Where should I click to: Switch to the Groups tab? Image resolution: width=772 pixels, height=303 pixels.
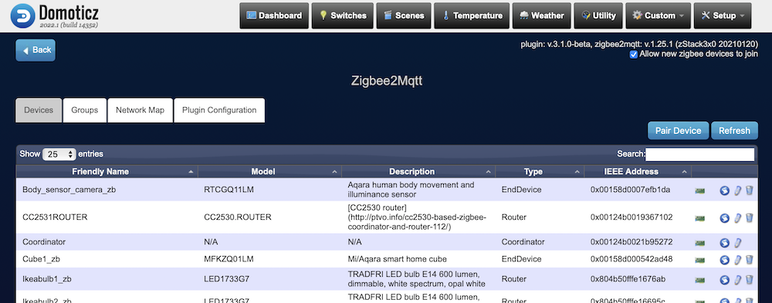tap(85, 110)
